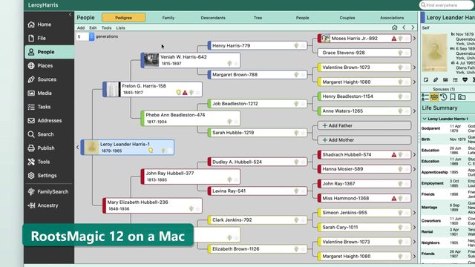Viewport: 475px width, 267px height.
Task: Open notes icon in person panel
Action: [x=426, y=80]
